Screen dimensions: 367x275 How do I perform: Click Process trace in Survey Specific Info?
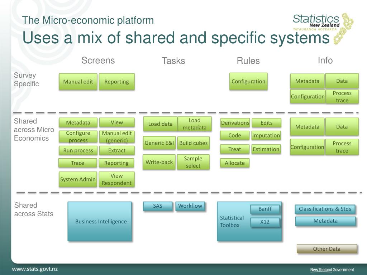tap(342, 97)
